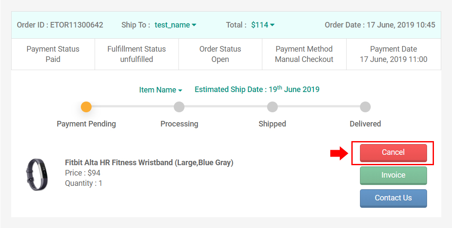Open the order Invoice
This screenshot has height=228, width=452.
coord(393,175)
